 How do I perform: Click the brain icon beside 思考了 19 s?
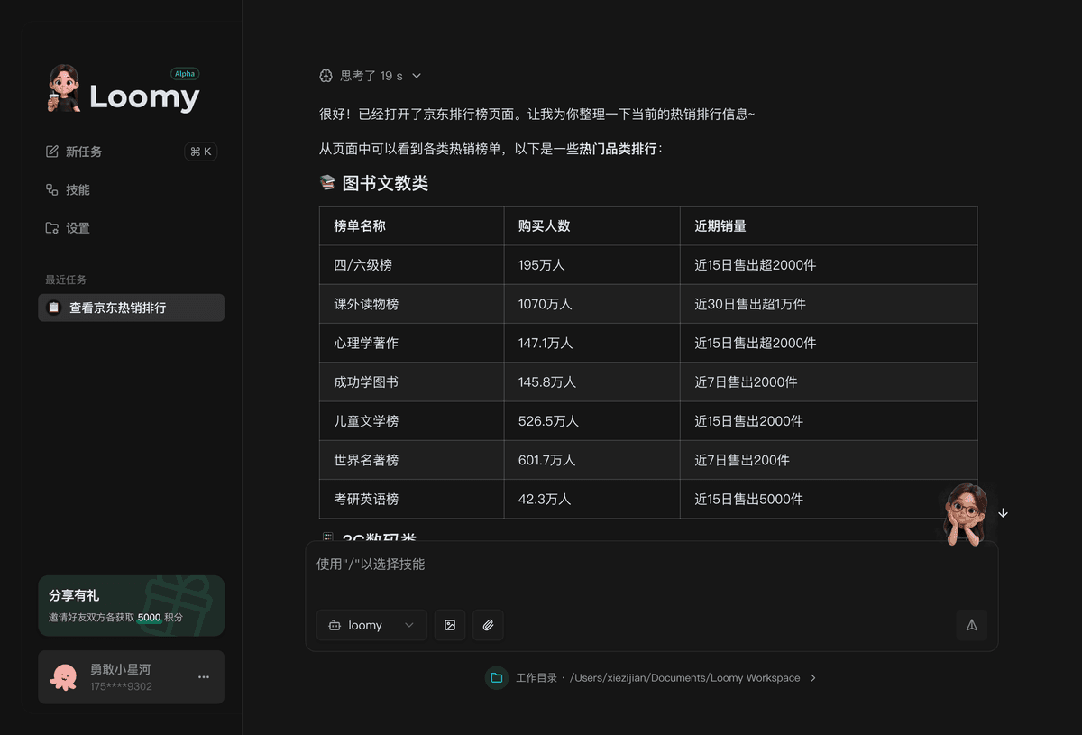pos(326,76)
